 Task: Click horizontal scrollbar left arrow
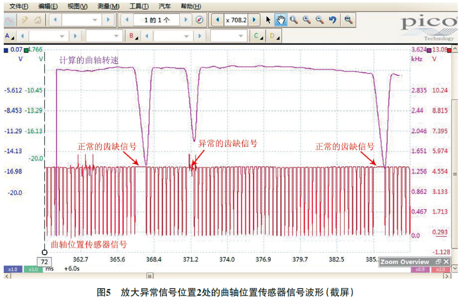(x=7, y=276)
